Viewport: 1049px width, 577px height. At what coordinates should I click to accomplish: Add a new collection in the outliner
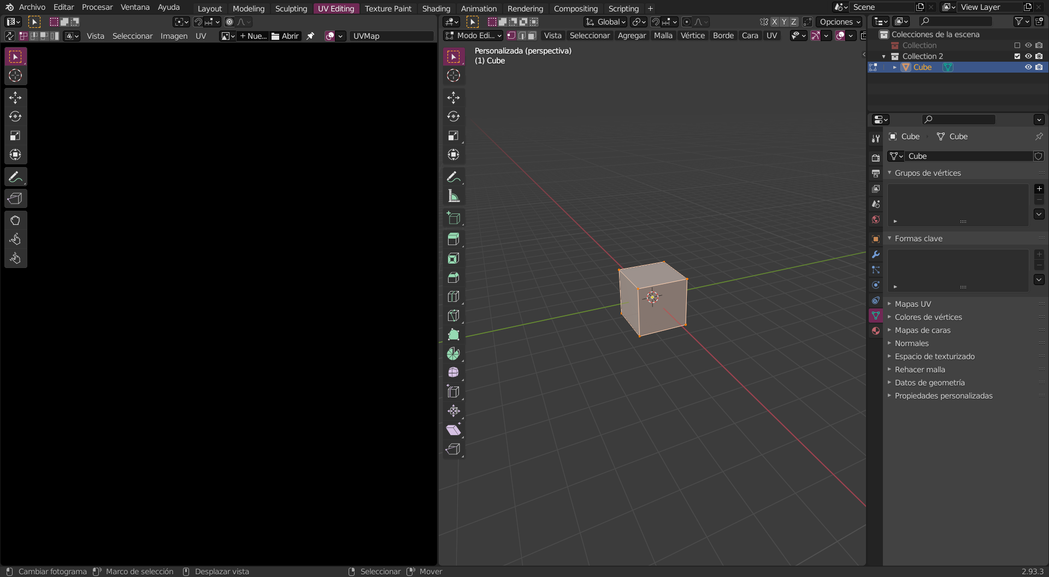pos(1039,21)
